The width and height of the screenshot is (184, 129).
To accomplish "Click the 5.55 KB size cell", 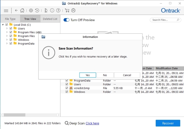I will point(118,88).
